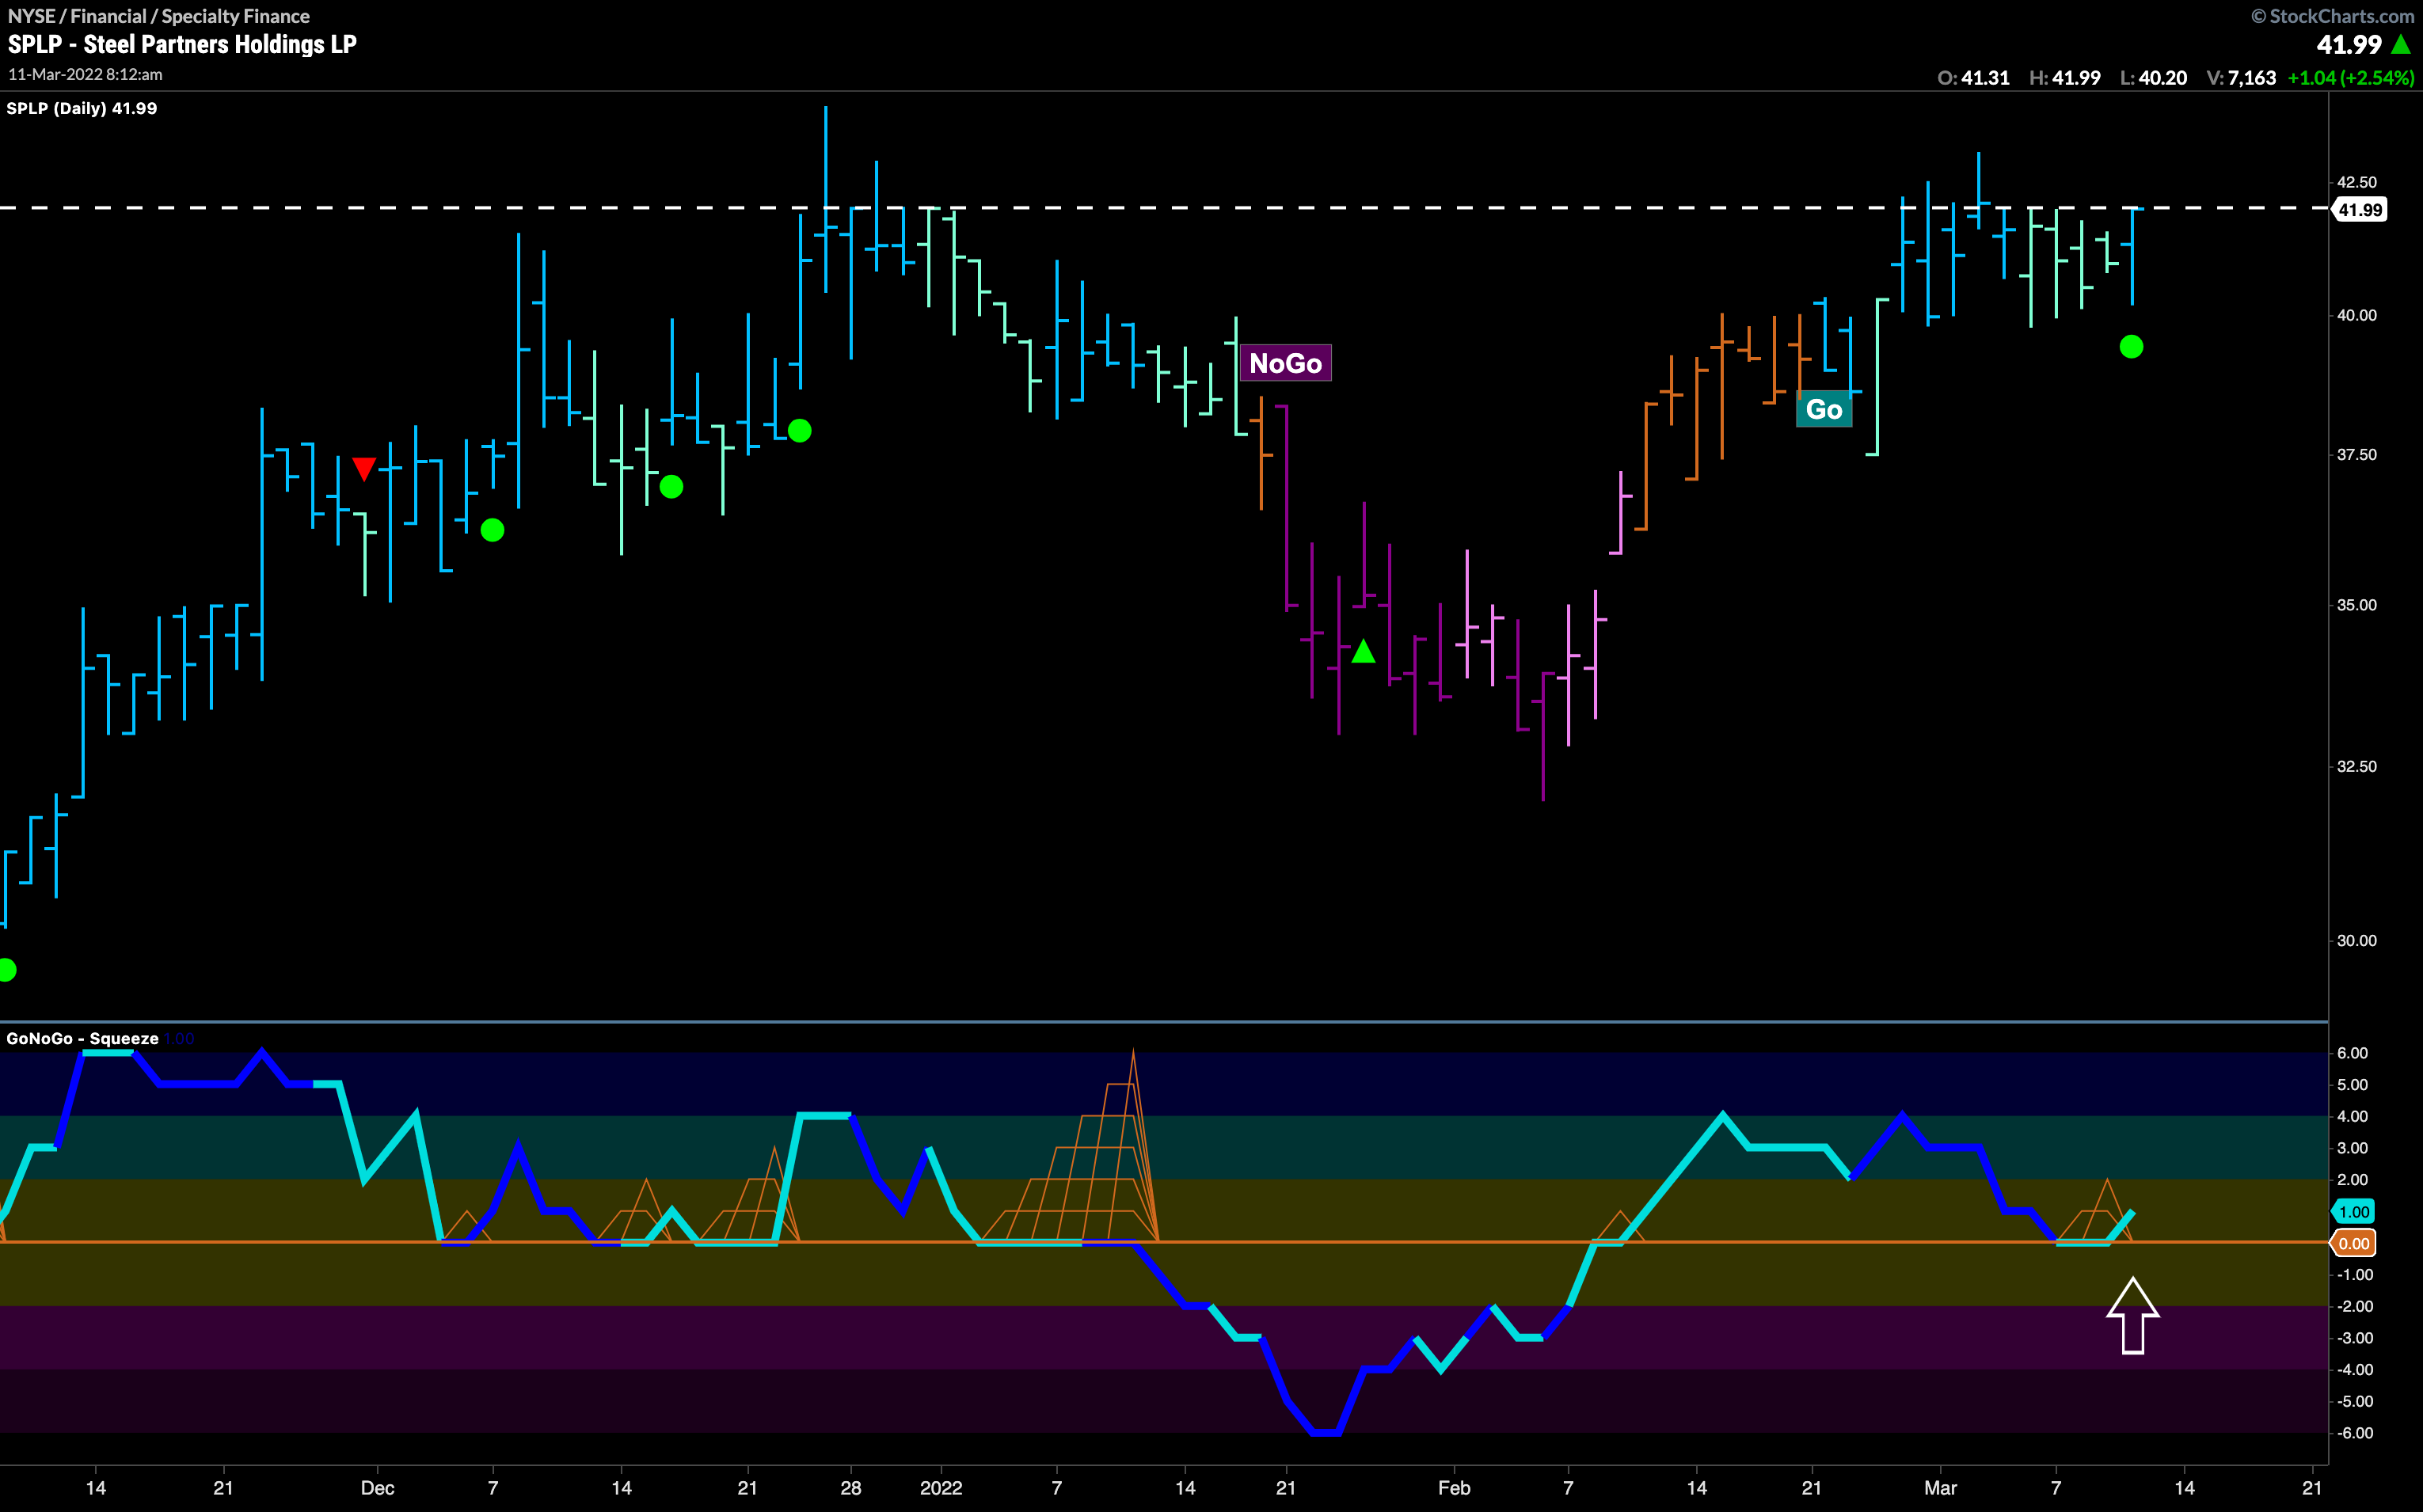Image resolution: width=2423 pixels, height=1512 pixels.
Task: Click the '2022' date axis label
Action: [x=940, y=1488]
